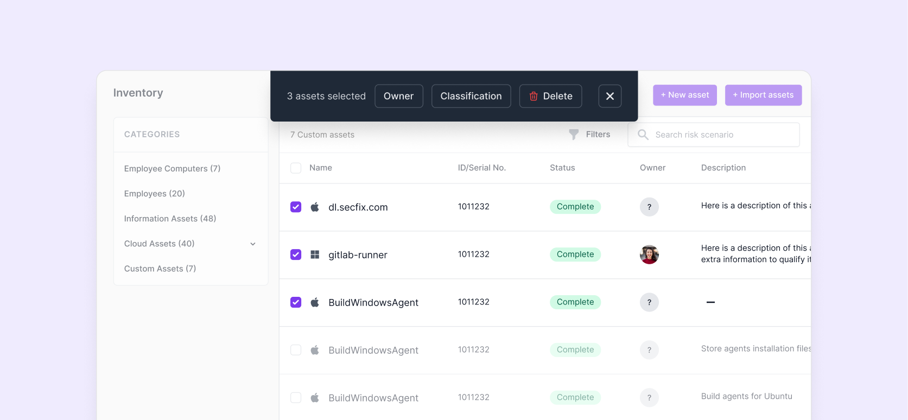The width and height of the screenshot is (908, 420).
Task: Click the Complete status badge for gitlab-runner
Action: [575, 254]
